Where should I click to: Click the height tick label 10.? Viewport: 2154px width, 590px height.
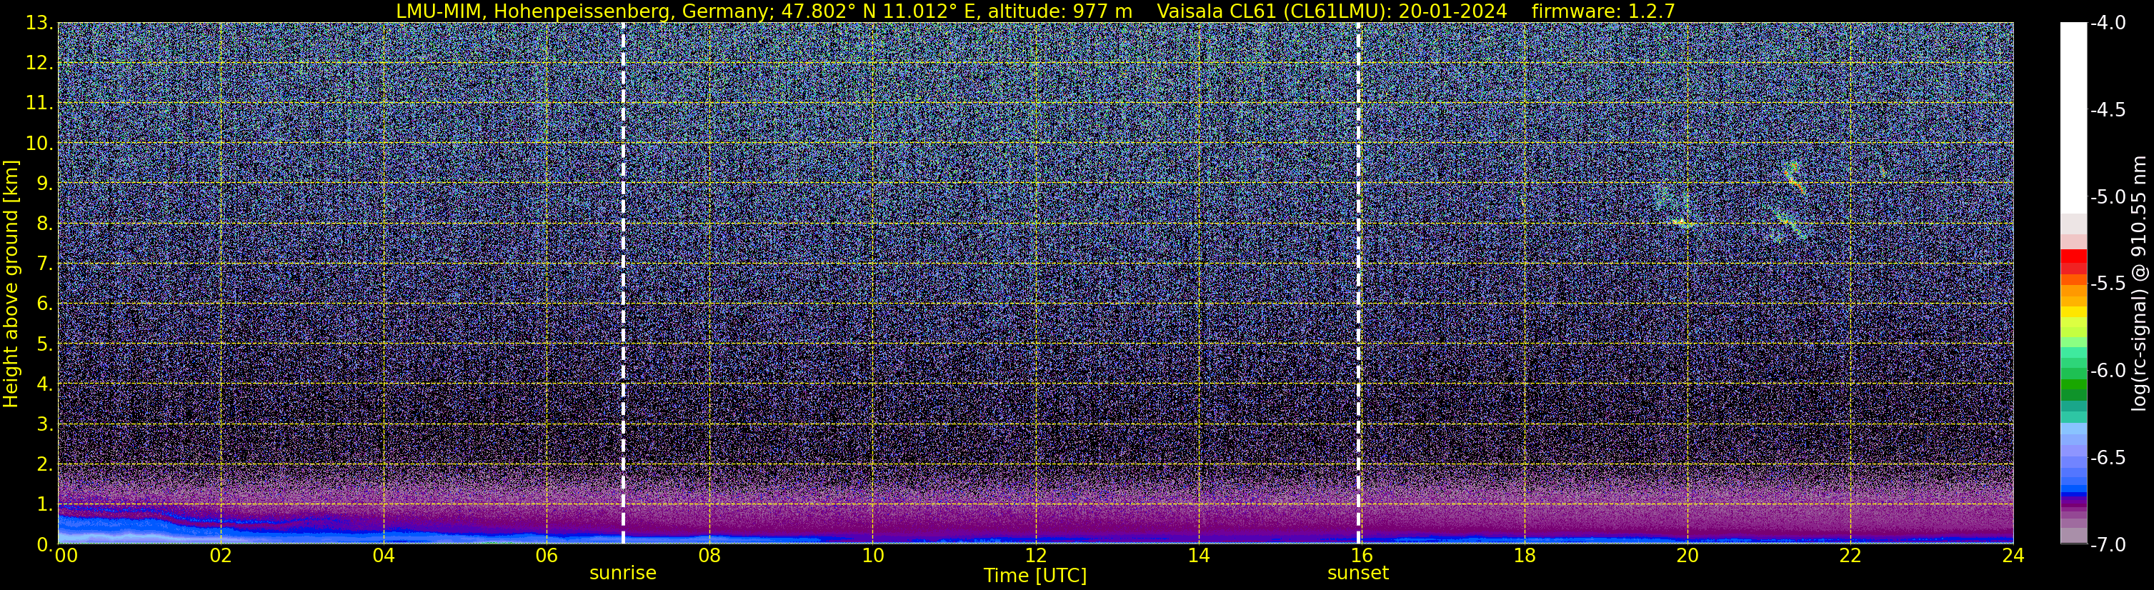[x=39, y=144]
